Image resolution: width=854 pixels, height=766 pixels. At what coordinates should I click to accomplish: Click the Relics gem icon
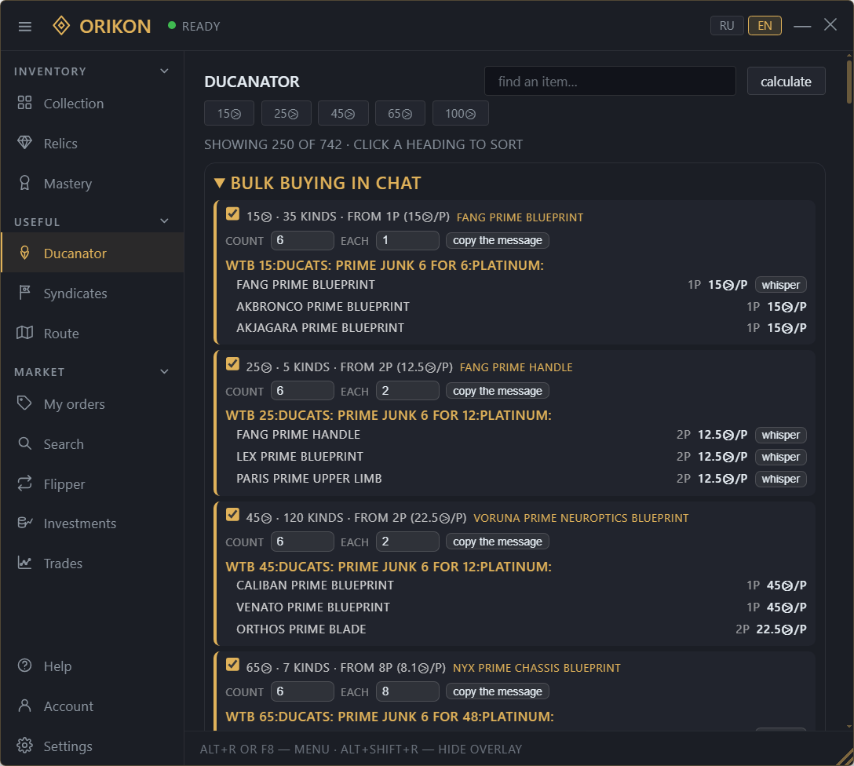(x=24, y=143)
